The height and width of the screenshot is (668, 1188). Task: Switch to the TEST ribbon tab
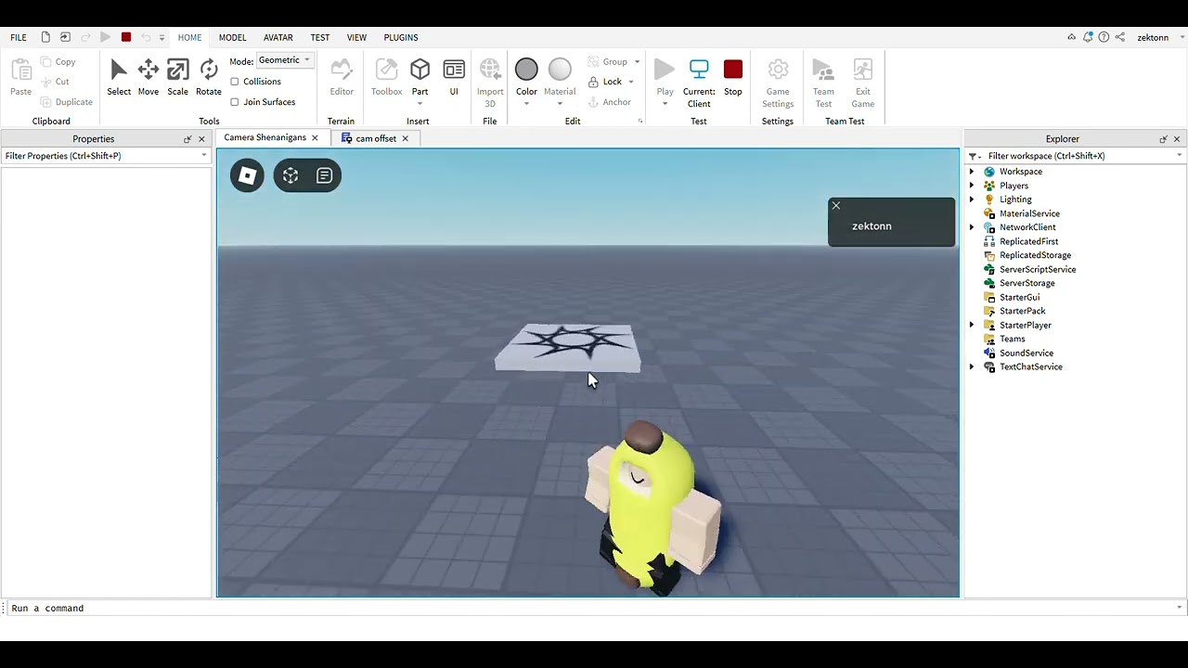(x=320, y=38)
